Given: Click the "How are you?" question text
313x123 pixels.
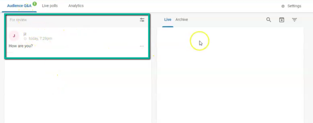Looking at the screenshot, I should 21,46.
